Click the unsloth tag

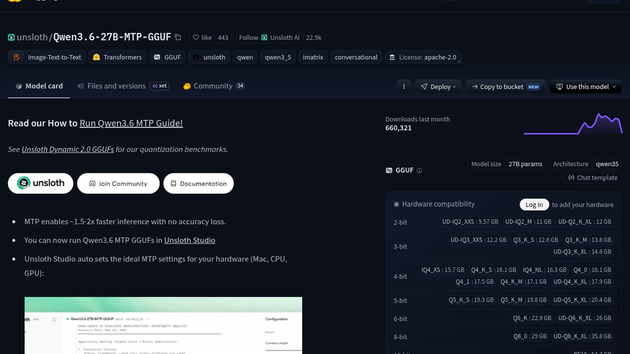tap(209, 57)
